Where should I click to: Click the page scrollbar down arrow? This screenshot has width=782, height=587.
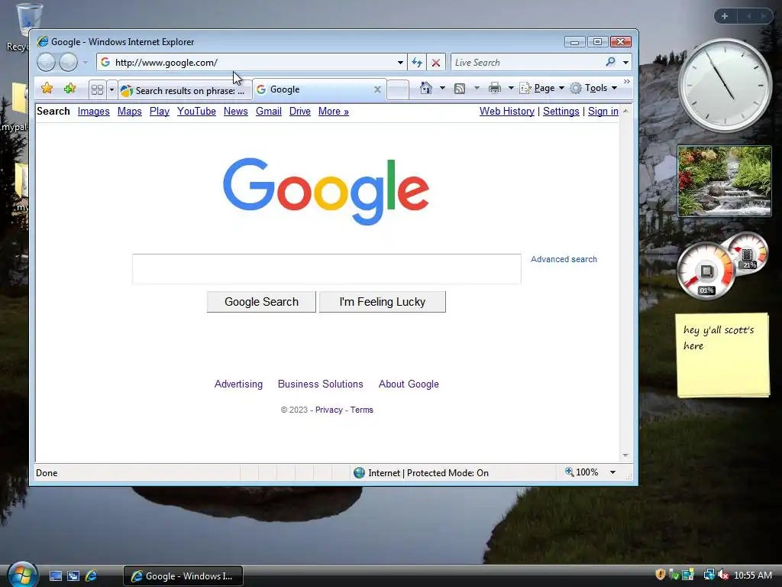(x=625, y=456)
